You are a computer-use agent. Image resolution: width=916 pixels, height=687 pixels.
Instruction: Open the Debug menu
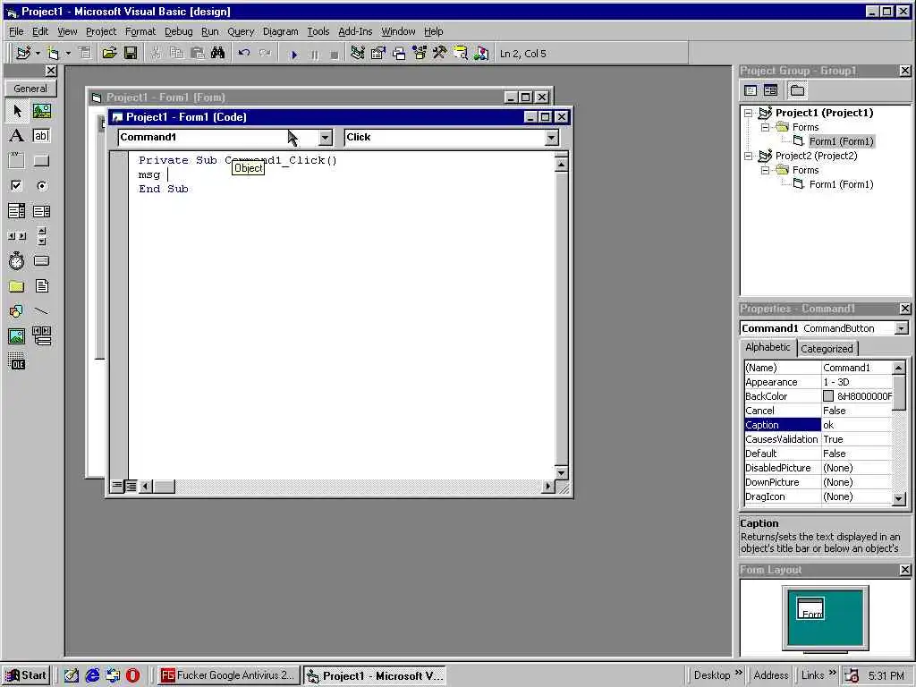(178, 31)
